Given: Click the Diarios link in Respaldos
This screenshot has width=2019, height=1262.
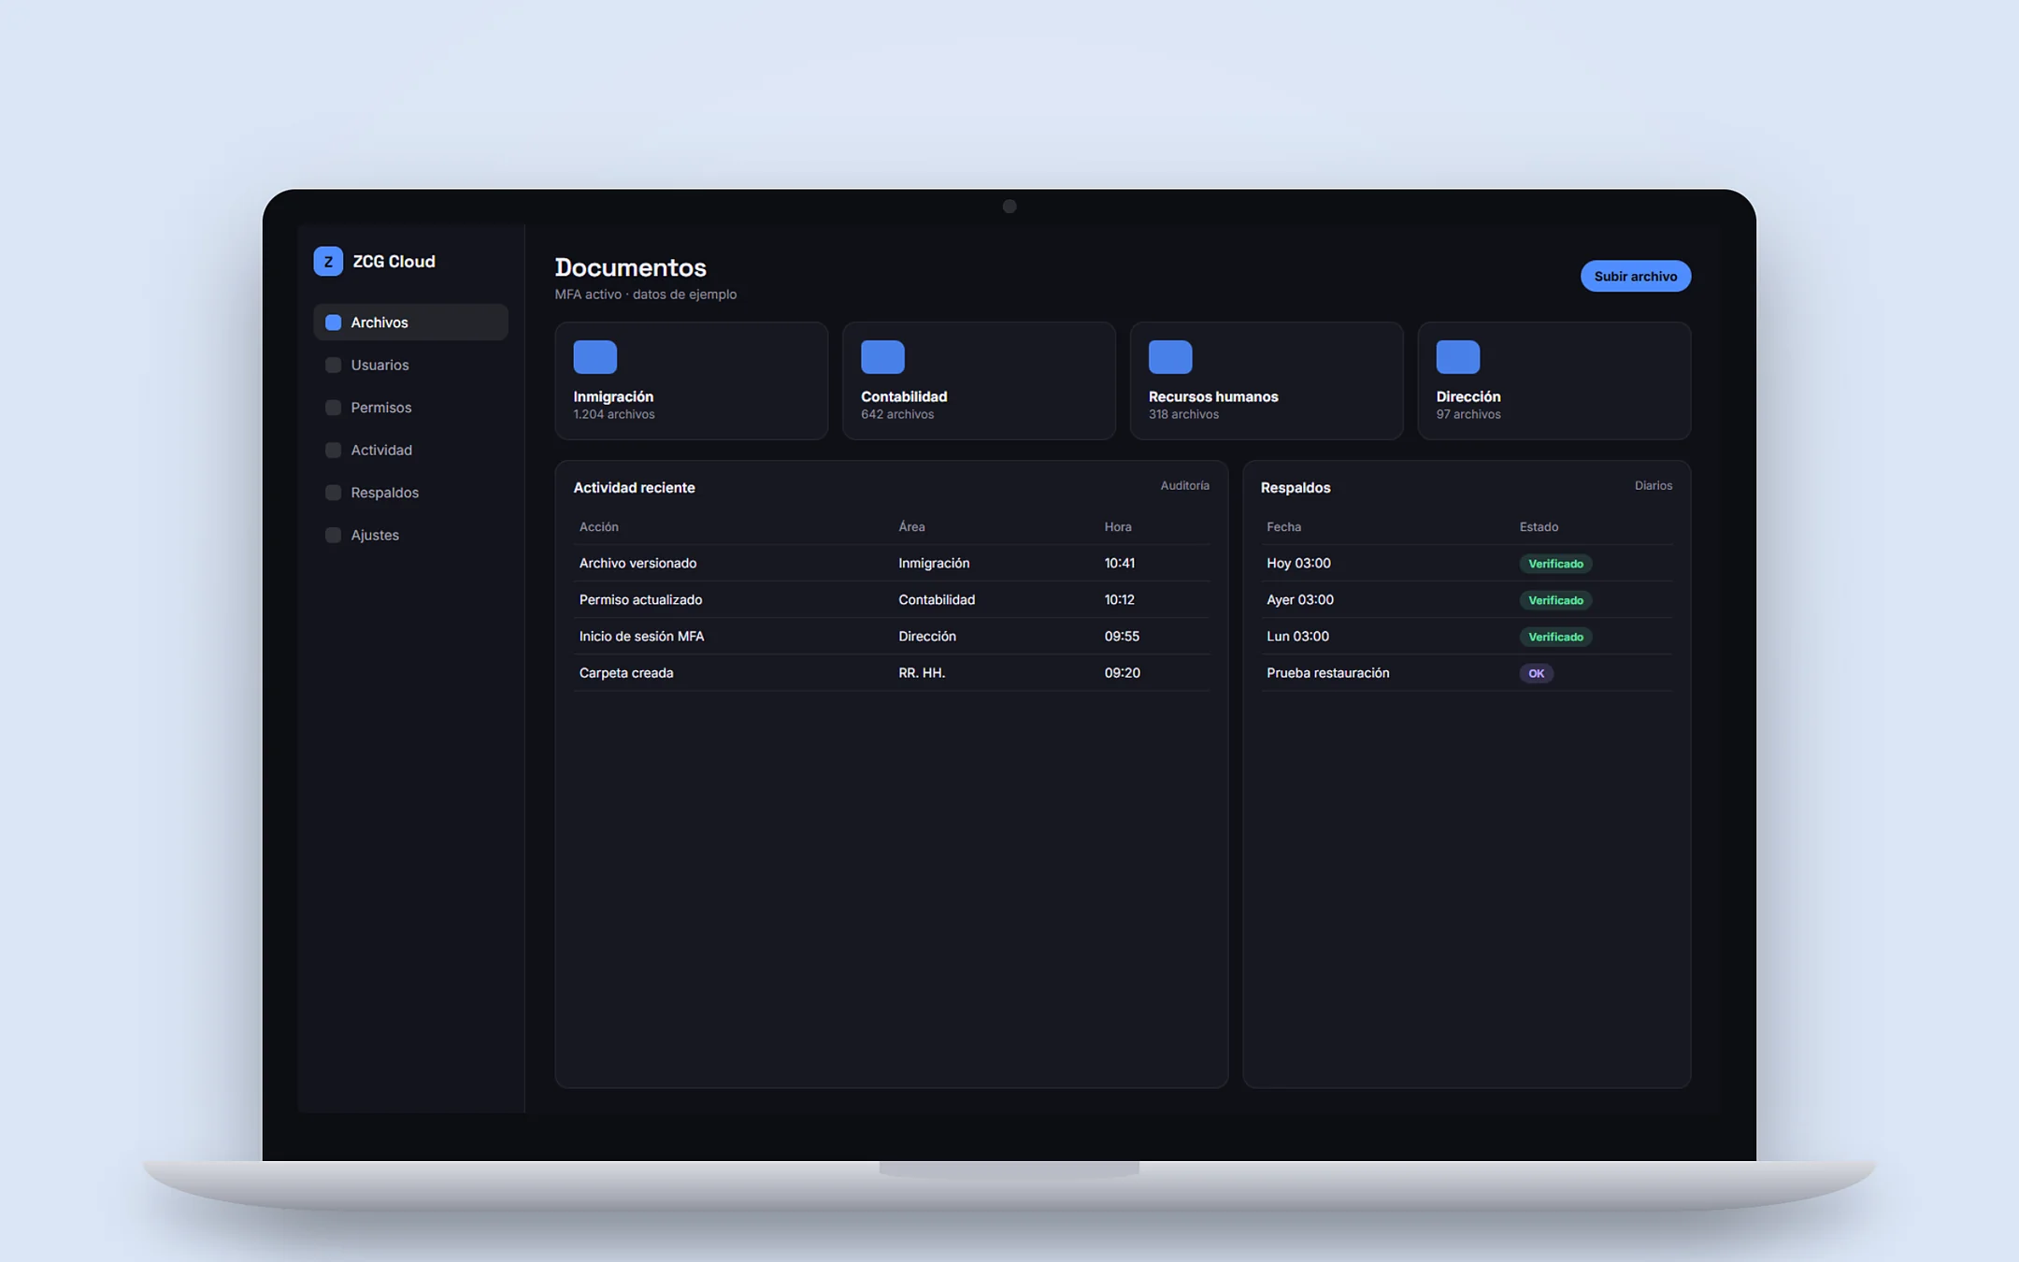Looking at the screenshot, I should [x=1653, y=485].
